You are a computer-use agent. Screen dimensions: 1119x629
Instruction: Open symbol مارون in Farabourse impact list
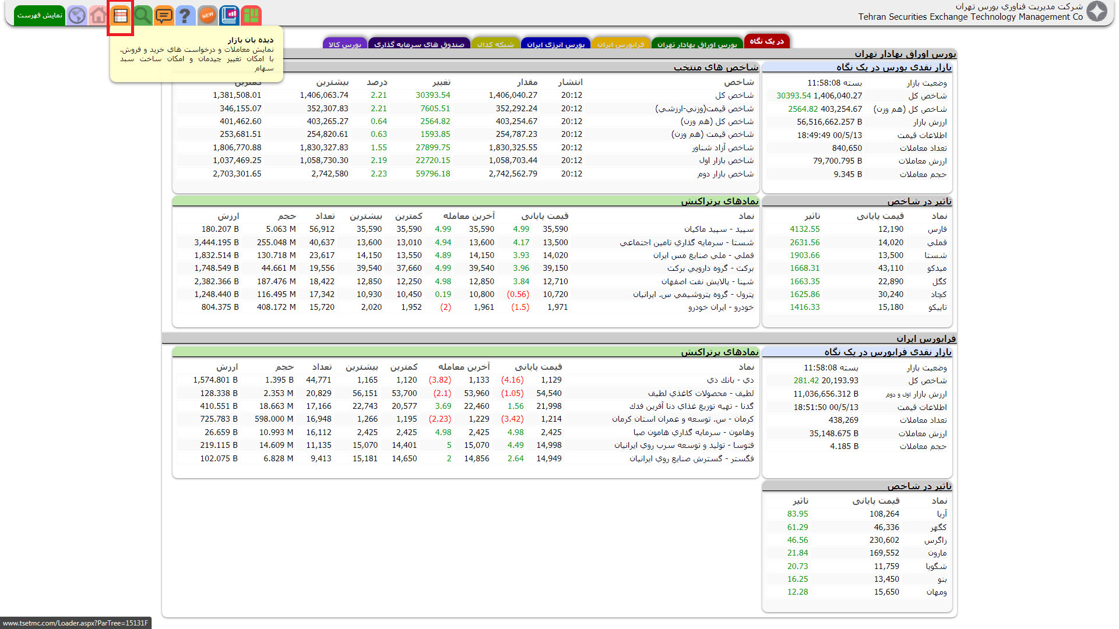[x=937, y=553]
